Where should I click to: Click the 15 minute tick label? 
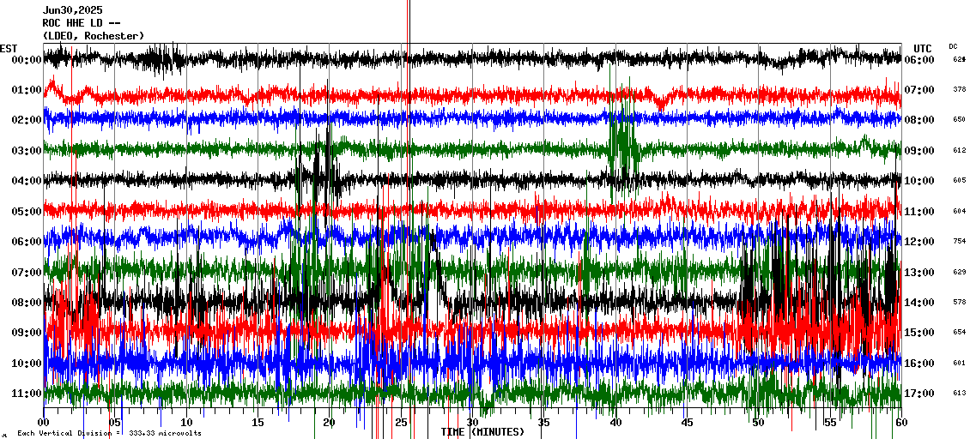pyautogui.click(x=258, y=423)
